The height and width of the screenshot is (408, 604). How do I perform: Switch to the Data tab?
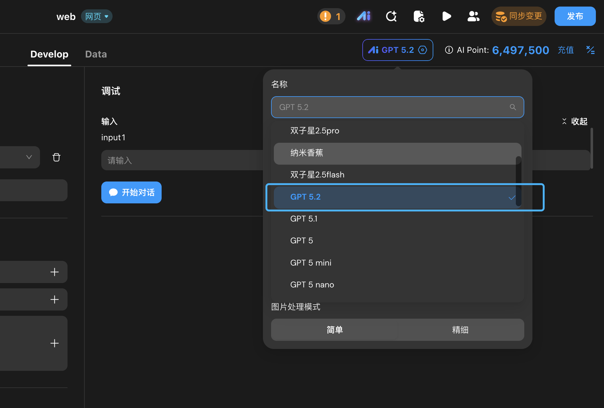[x=96, y=54]
